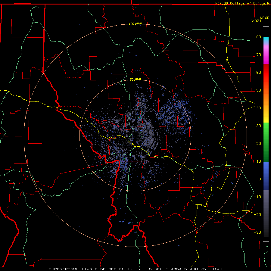Image resolution: width=271 pixels, height=271 pixels.
Task: Click the 40 dBZ scale value
Action: point(259,108)
